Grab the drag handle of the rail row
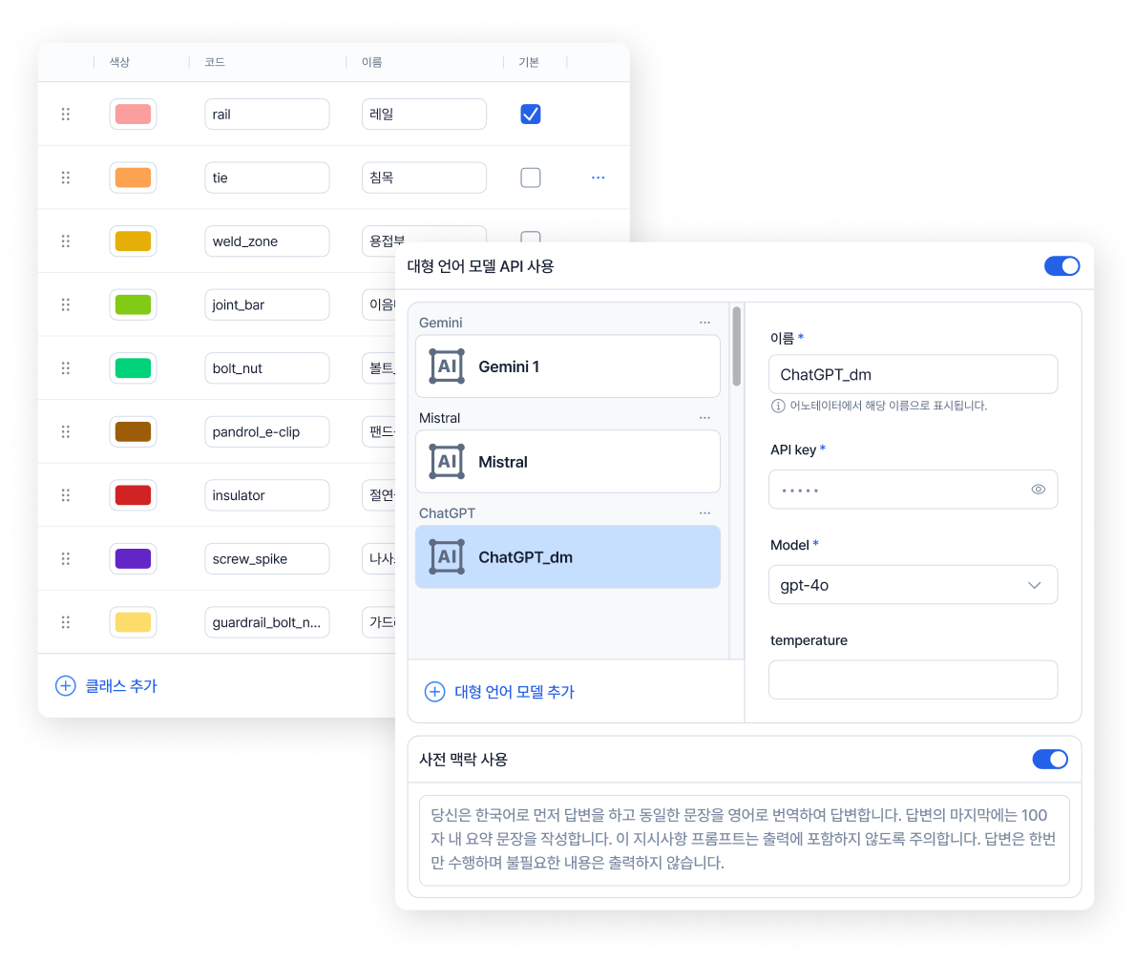 [x=66, y=115]
